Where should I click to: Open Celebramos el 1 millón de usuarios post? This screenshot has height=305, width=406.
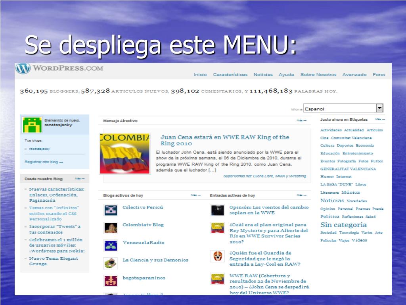click(57, 245)
